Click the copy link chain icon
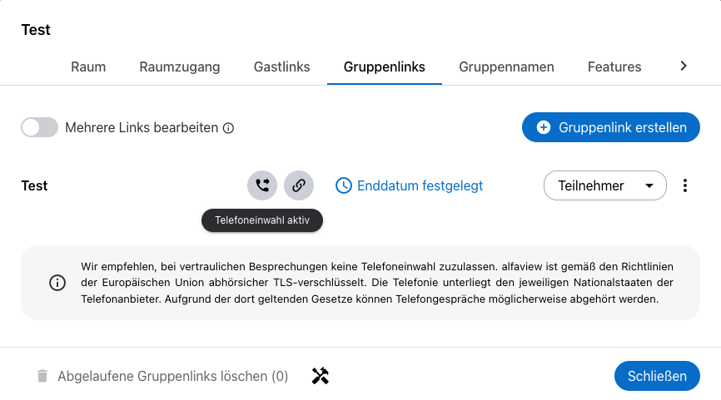 299,185
